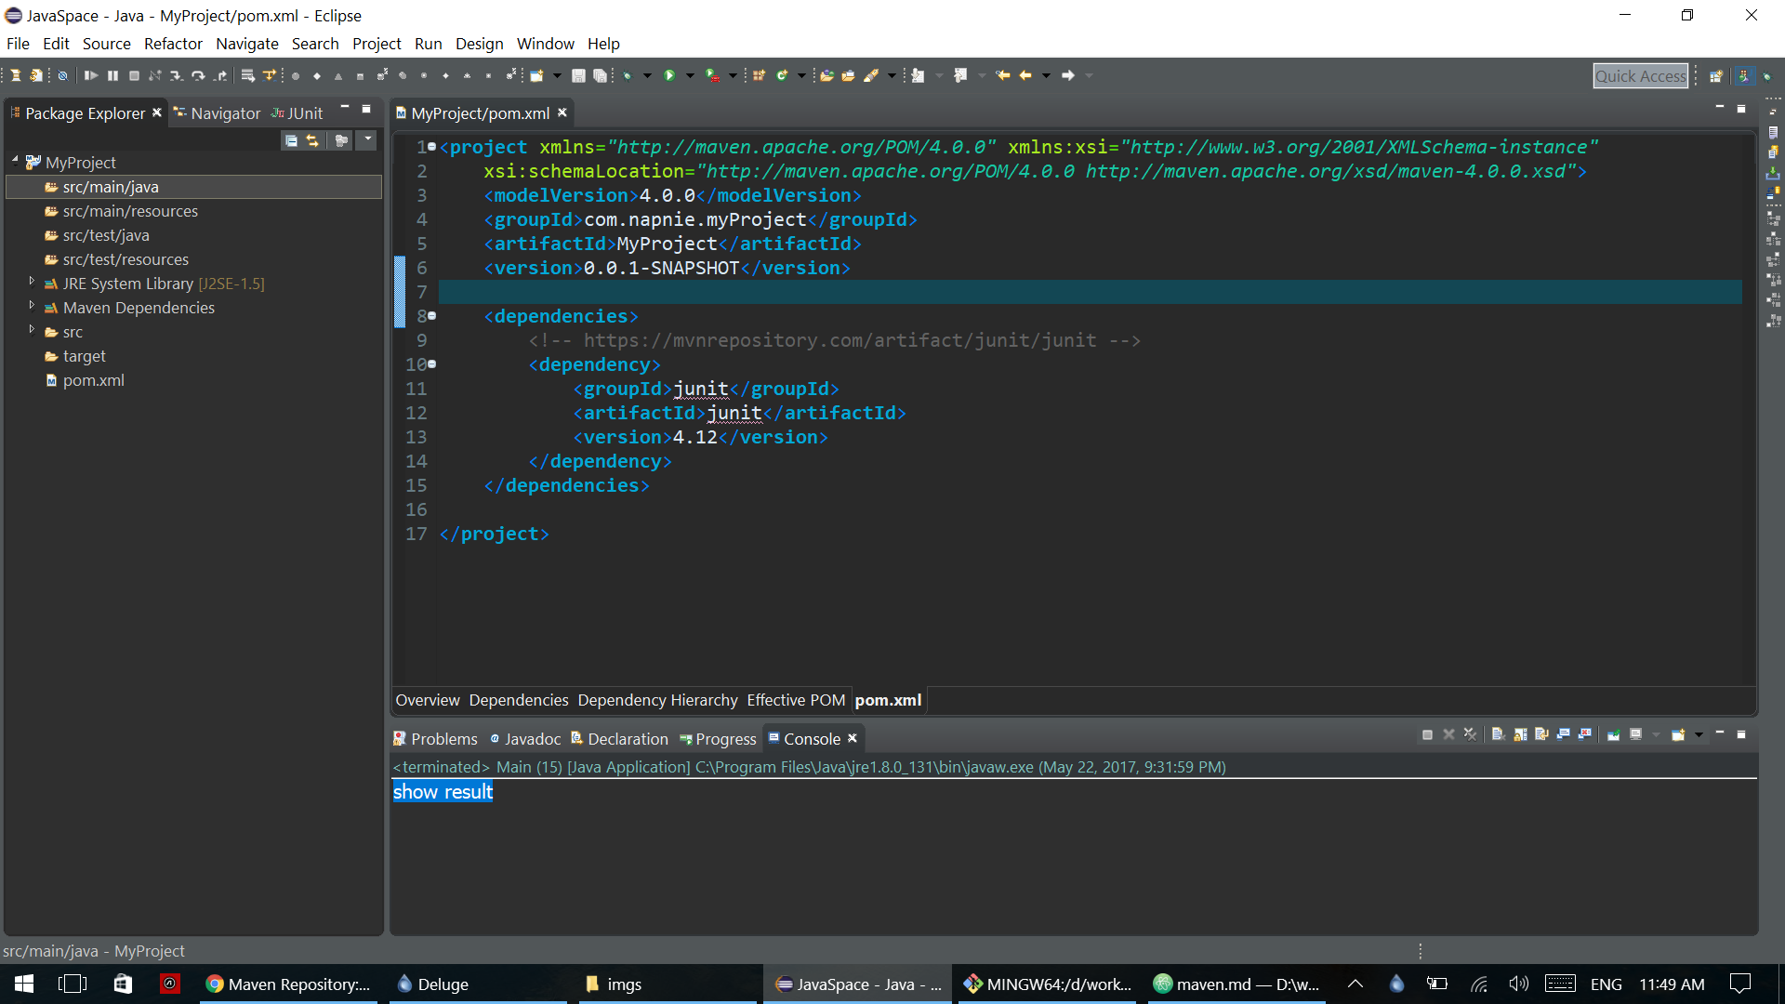
Task: Open the Debug button dropdown arrow
Action: (x=647, y=75)
